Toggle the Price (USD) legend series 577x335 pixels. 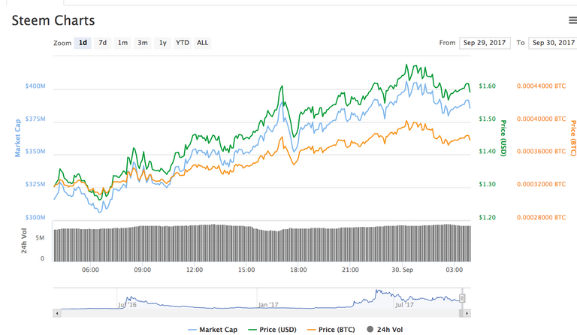(272, 330)
